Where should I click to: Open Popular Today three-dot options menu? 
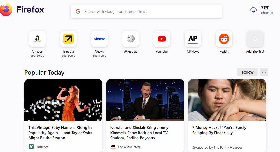tap(264, 72)
